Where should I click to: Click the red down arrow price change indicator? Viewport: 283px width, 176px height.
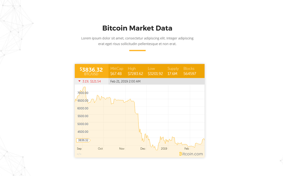79,81
